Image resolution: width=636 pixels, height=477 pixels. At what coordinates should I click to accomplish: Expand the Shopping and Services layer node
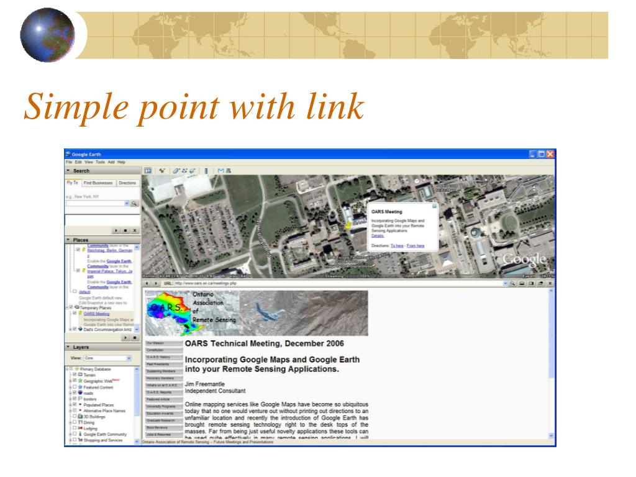(70, 440)
